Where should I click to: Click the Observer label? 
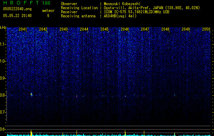pyautogui.click(x=69, y=4)
